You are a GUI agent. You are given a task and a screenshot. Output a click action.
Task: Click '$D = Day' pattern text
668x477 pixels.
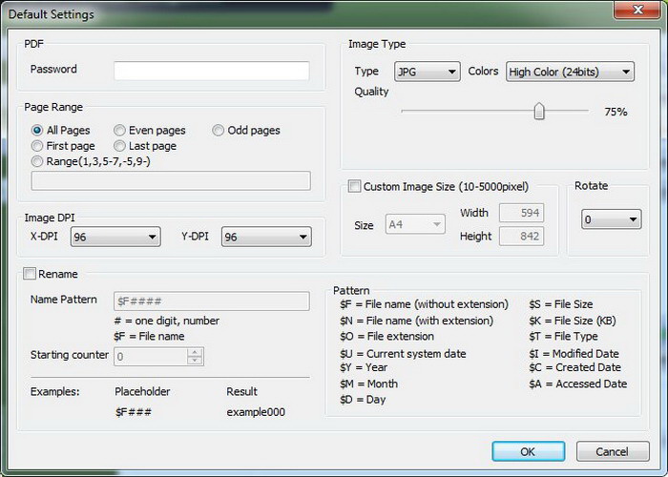point(363,400)
